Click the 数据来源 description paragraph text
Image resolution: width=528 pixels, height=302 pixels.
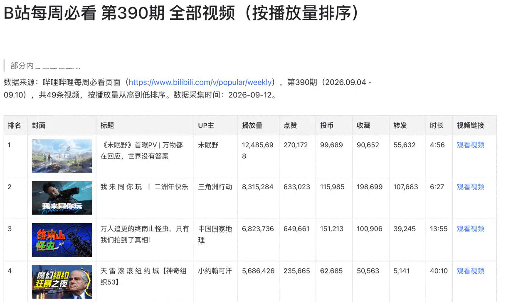(188, 88)
